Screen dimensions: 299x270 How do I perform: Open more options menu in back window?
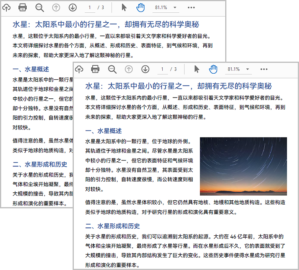[191, 8]
